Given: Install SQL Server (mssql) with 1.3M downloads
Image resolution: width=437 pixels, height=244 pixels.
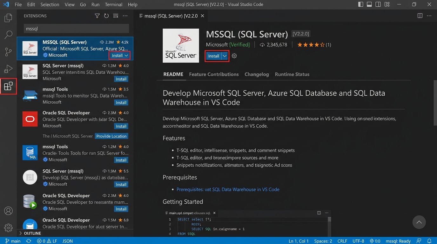Looking at the screenshot, I should click(121, 79).
